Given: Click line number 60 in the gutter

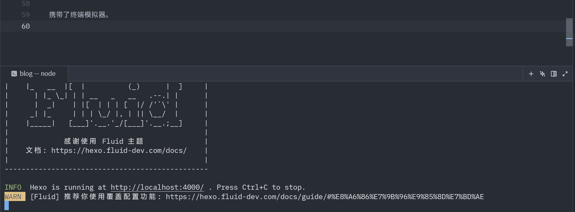Looking at the screenshot, I should tap(26, 26).
